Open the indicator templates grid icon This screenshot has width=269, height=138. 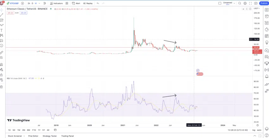point(67,3)
